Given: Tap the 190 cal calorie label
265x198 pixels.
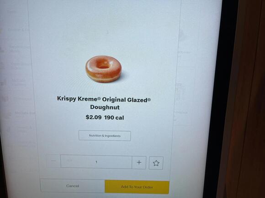Looking at the screenshot, I should pyautogui.click(x=114, y=117).
